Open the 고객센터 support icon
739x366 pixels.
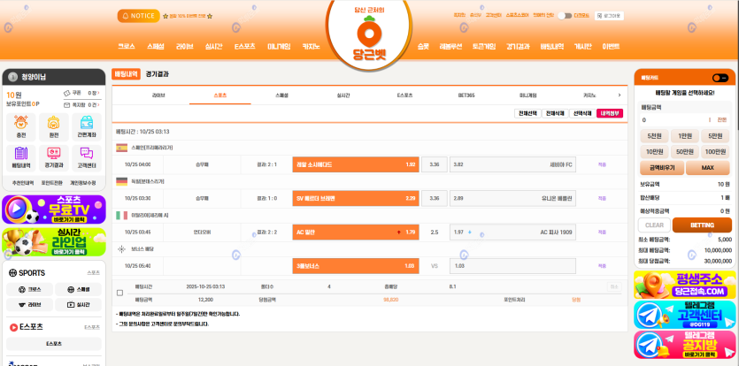pos(87,157)
